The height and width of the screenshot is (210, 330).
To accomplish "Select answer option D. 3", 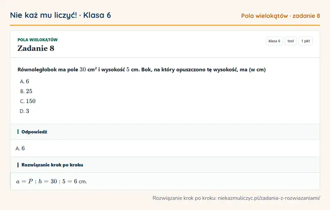I will coord(24,111).
